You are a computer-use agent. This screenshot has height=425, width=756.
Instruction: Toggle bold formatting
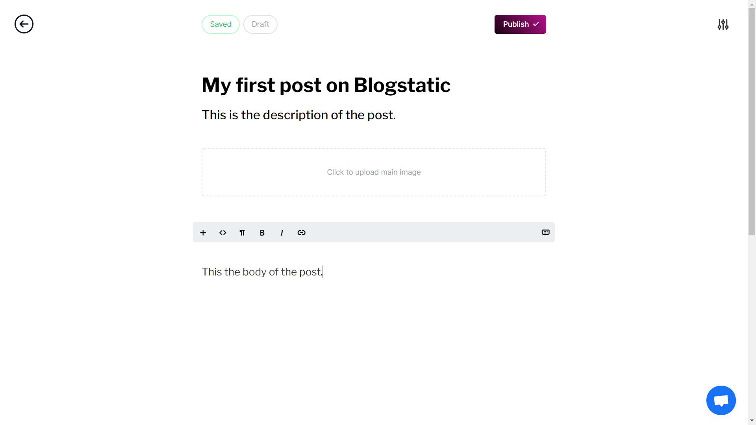[262, 233]
